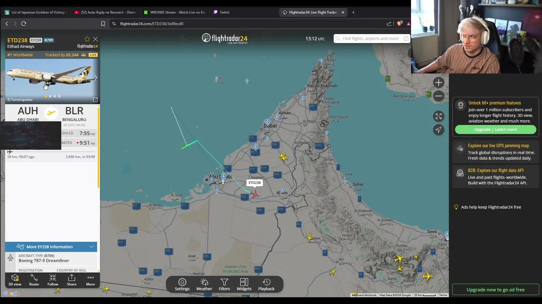The height and width of the screenshot is (304, 542).
Task: Open the Weather layers
Action: 204,285
